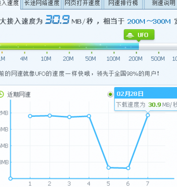
Task: Click the chart origin point circle
Action: 11,179
